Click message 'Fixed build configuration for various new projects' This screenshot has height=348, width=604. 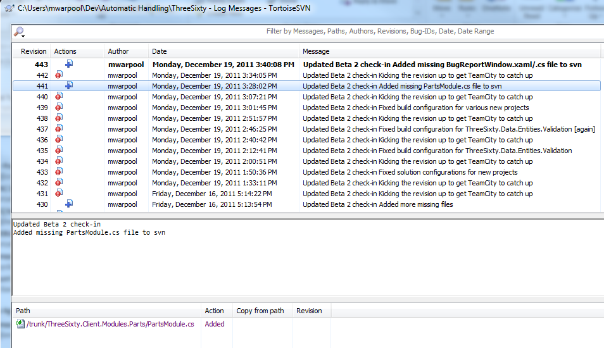[415, 108]
